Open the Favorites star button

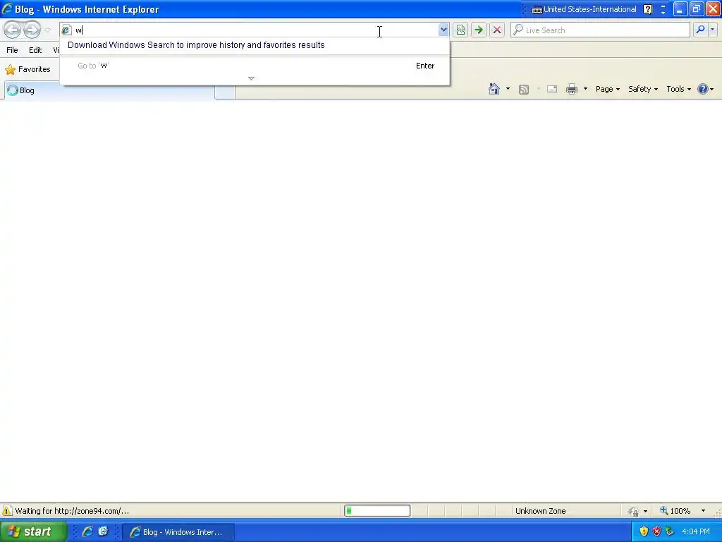(x=27, y=70)
